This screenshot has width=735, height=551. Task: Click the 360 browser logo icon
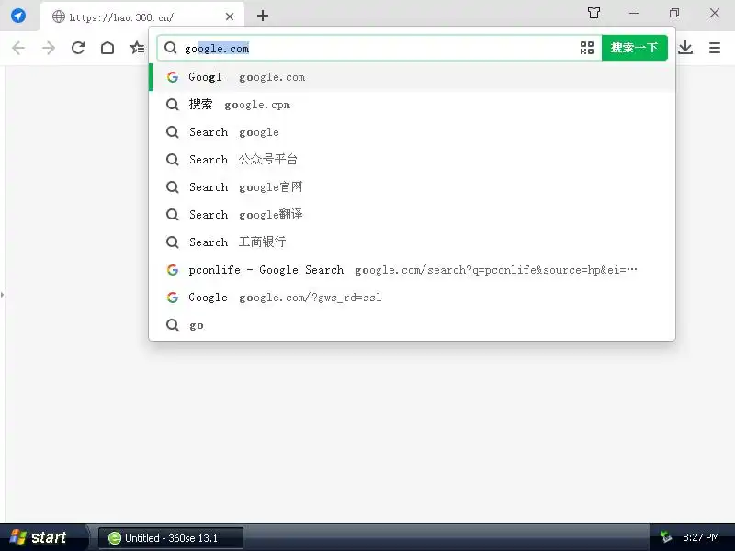point(18,16)
